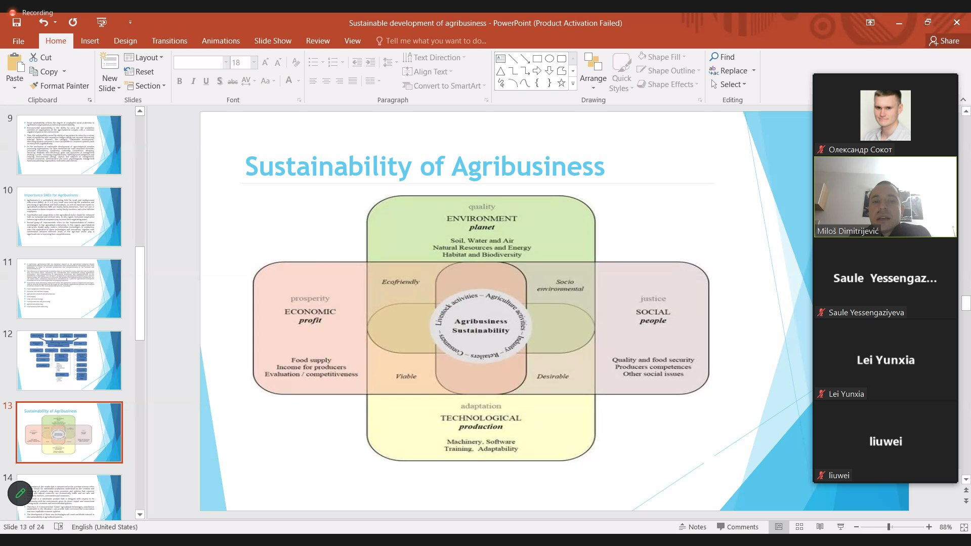971x546 pixels.
Task: Click the New Slide icon
Action: [109, 62]
